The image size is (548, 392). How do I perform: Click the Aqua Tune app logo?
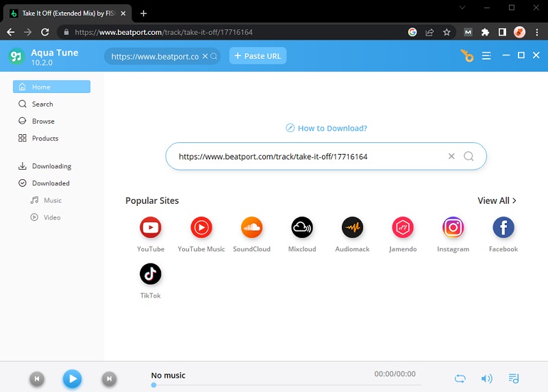16,56
